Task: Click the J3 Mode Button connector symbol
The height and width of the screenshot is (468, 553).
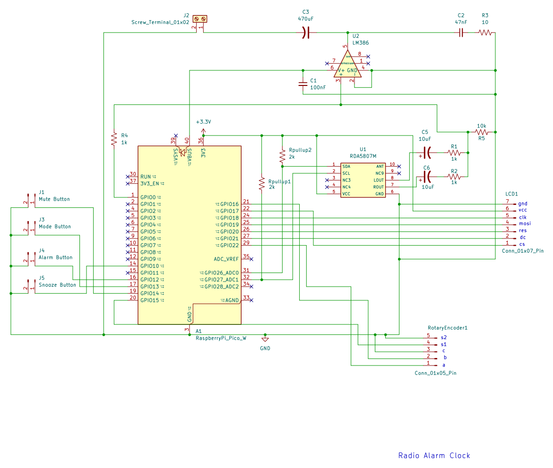Action: click(31, 227)
